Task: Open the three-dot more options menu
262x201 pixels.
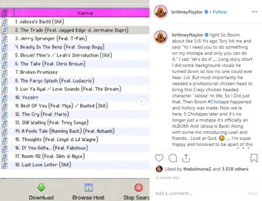Action: [x=254, y=12]
